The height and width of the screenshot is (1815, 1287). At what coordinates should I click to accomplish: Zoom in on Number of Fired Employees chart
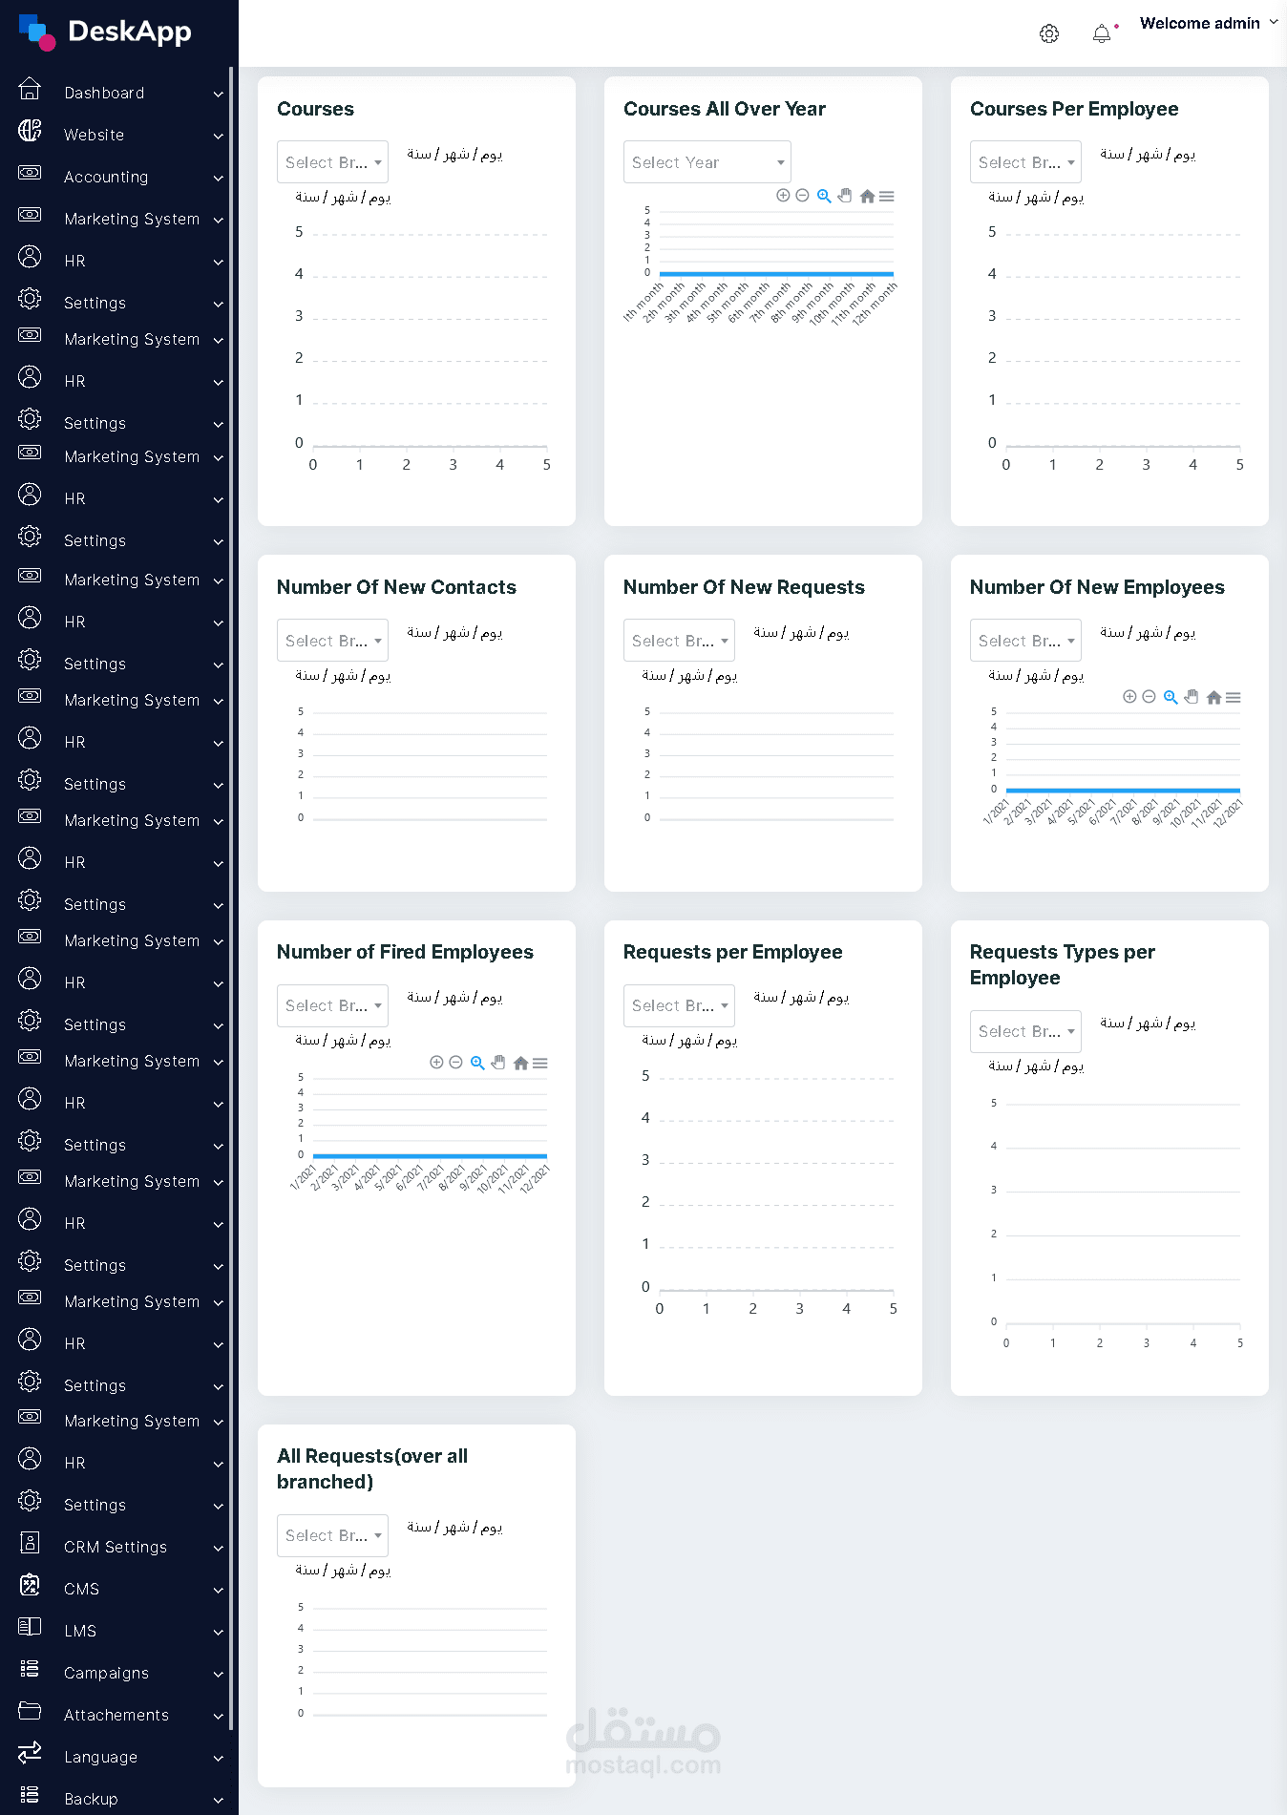coord(436,1063)
